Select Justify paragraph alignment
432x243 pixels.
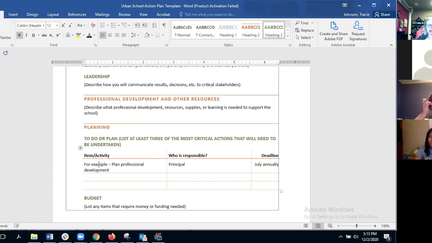tap(124, 35)
